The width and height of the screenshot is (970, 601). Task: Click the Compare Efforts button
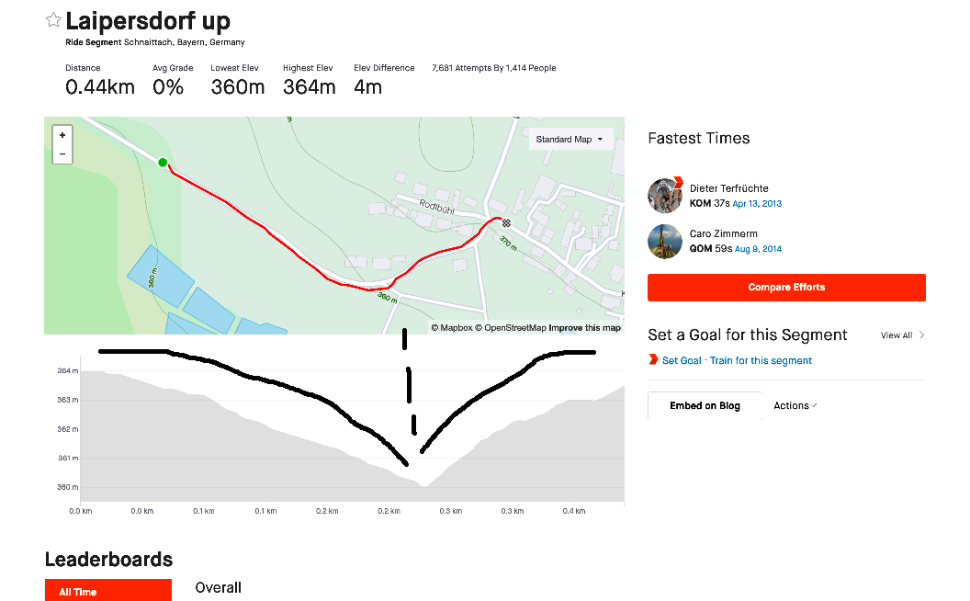tap(786, 288)
